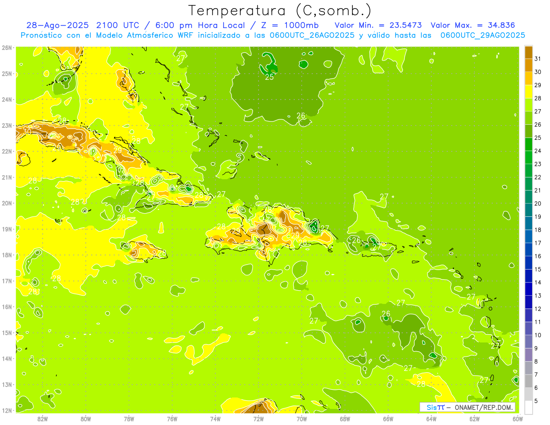Click legend value "24" on color scale
Image resolution: width=550 pixels, height=425 pixels.
pyautogui.click(x=538, y=151)
